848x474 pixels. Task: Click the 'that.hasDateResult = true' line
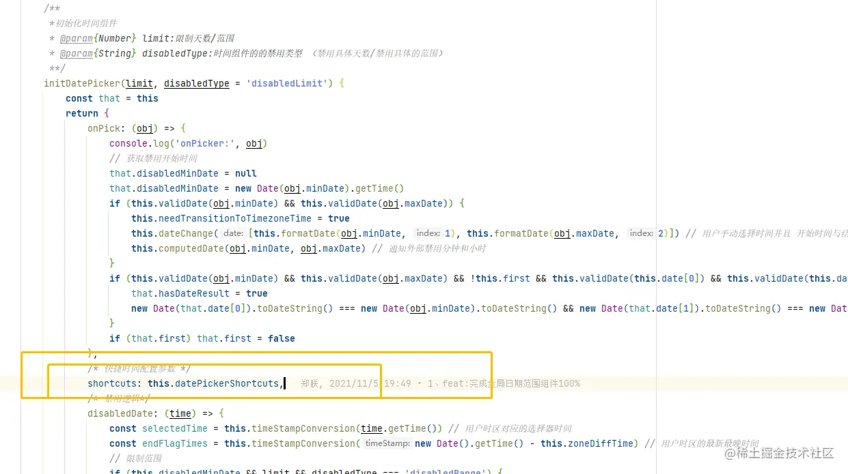200,293
